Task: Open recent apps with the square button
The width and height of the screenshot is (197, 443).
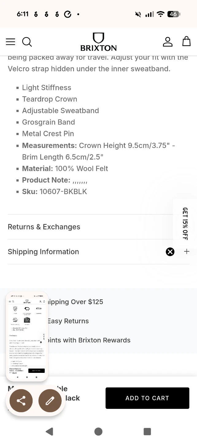Action: point(147,431)
